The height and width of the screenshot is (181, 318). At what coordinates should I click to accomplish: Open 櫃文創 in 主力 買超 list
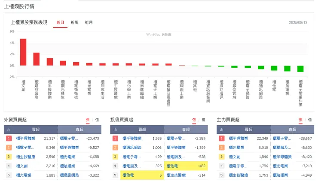click(235, 157)
